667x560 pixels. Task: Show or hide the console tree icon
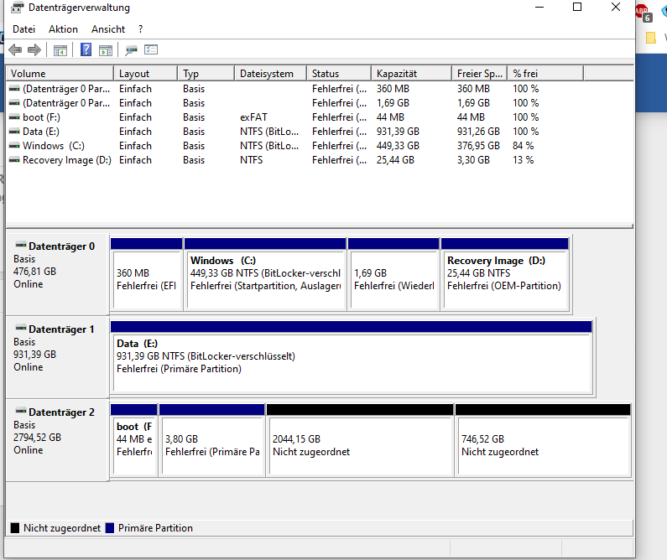pos(60,50)
